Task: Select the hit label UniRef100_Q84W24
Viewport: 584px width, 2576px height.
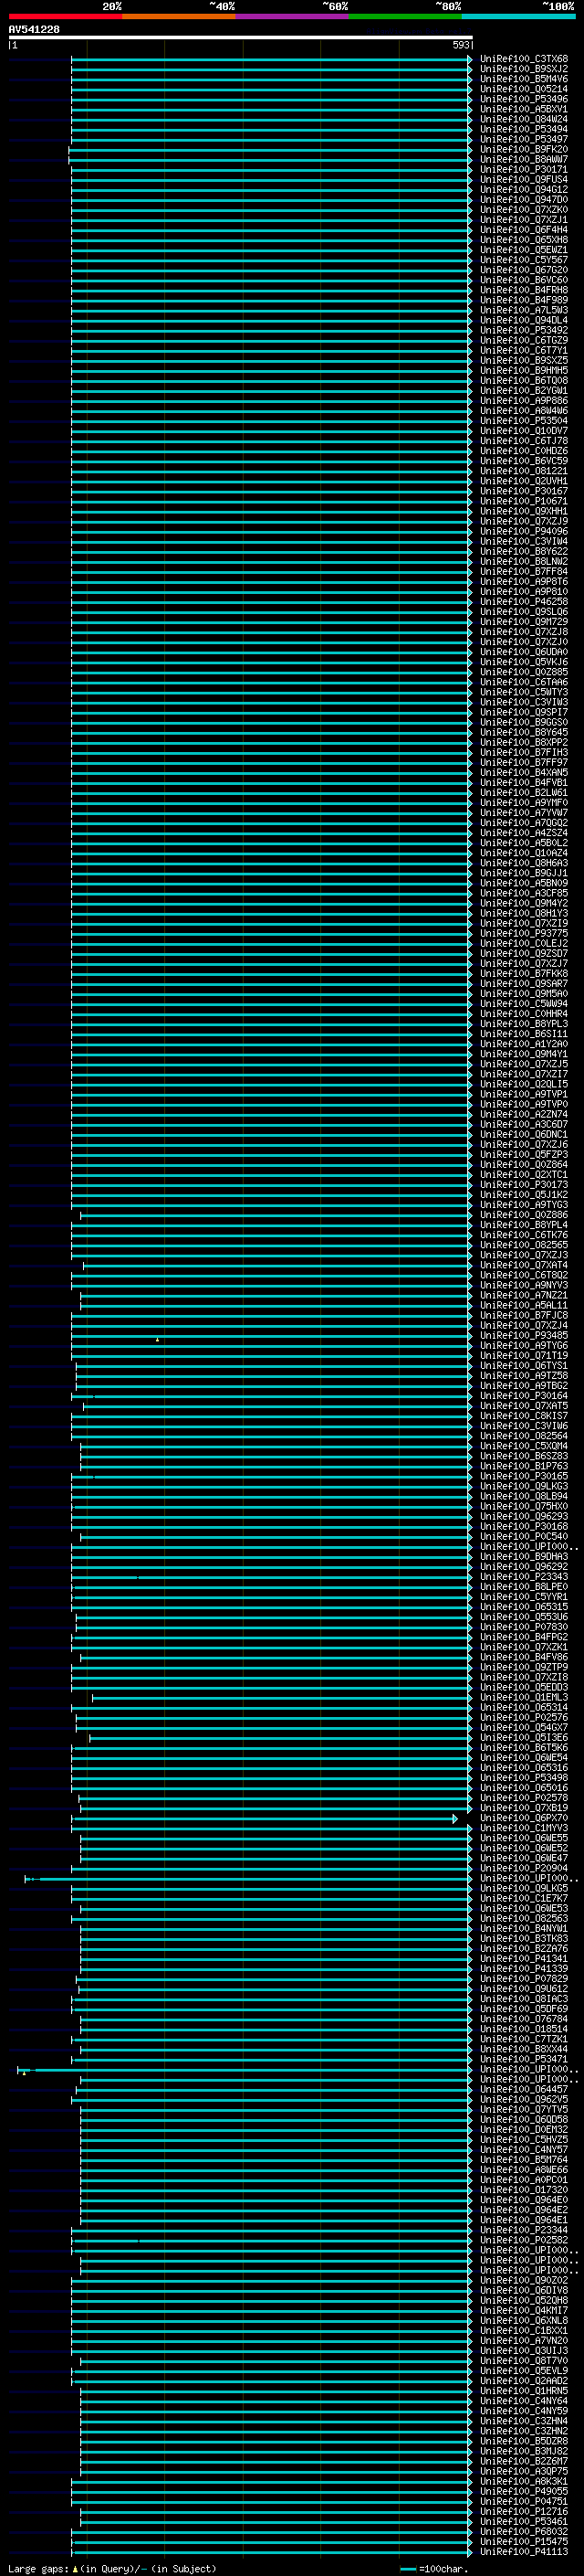Action: [524, 119]
